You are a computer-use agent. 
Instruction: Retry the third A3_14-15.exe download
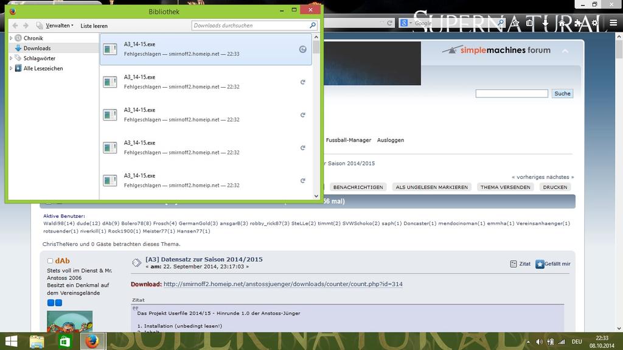coord(303,115)
